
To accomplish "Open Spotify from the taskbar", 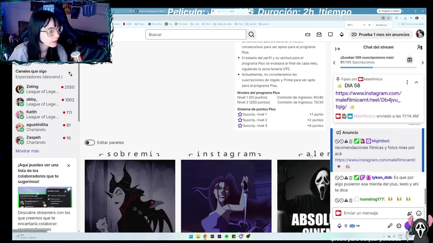I will (227, 237).
